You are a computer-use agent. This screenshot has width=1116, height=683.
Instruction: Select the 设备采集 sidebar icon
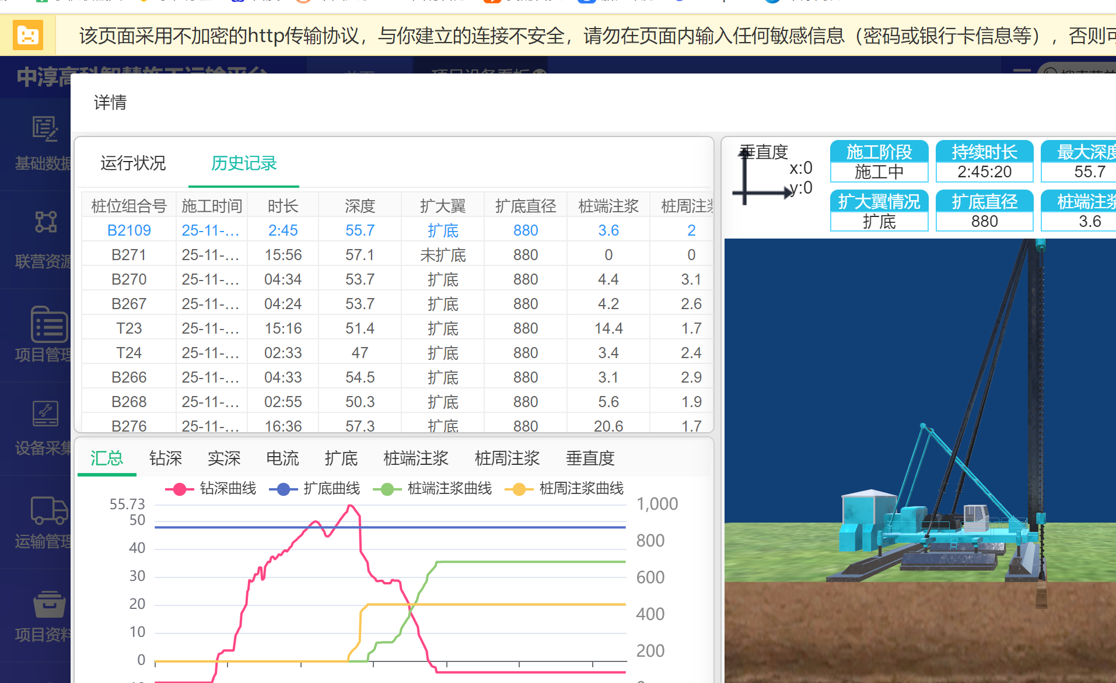point(45,414)
